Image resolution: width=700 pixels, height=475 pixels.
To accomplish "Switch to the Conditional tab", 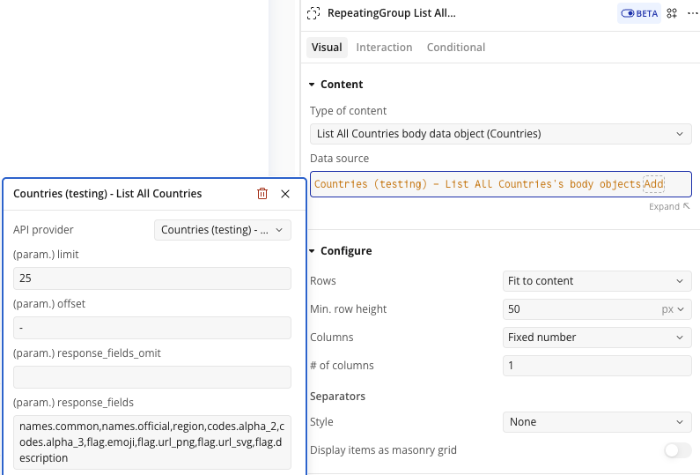I will click(x=456, y=48).
